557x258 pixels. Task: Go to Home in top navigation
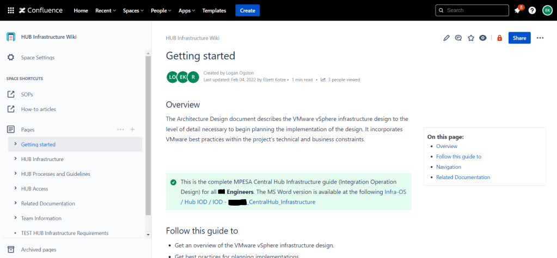pyautogui.click(x=81, y=10)
